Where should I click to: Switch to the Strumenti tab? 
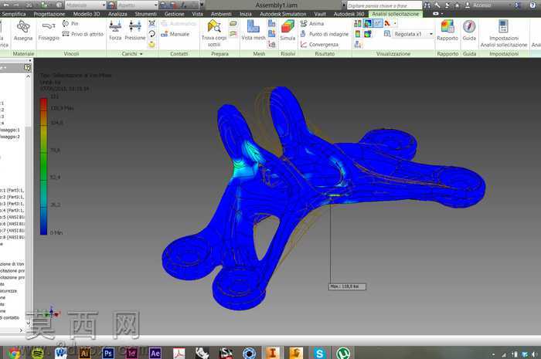click(145, 14)
